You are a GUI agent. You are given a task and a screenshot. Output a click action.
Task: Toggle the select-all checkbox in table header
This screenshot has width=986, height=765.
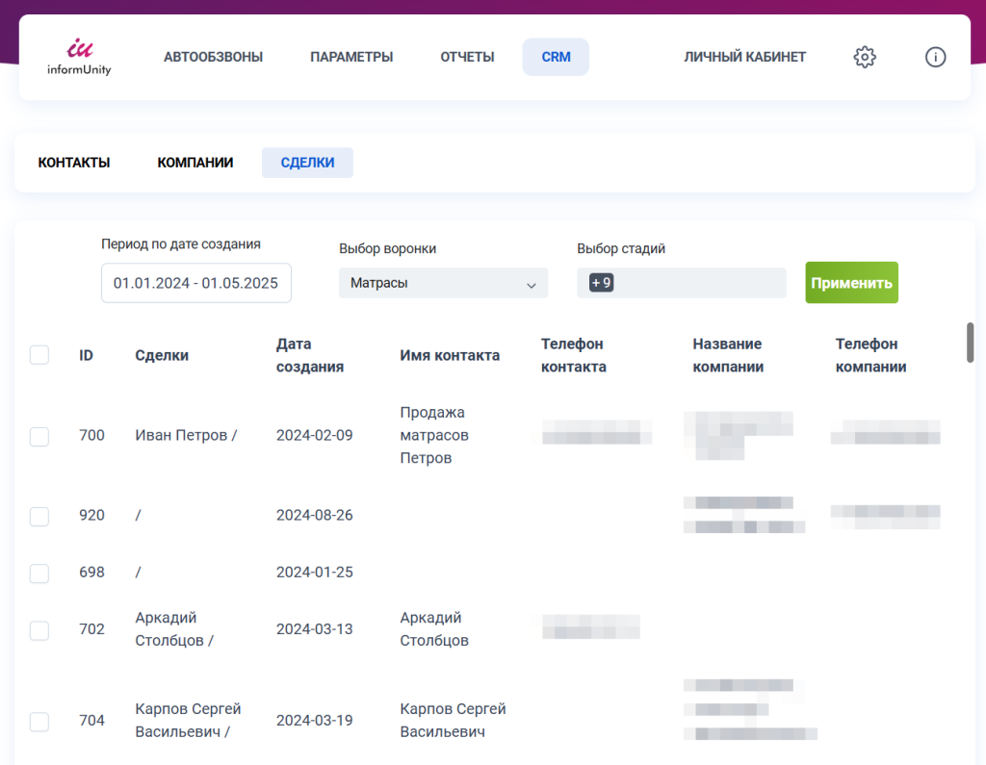39,355
